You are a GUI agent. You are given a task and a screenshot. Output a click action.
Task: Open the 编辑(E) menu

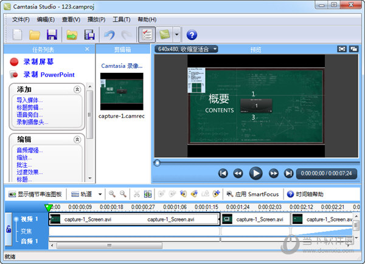pyautogui.click(x=46, y=19)
